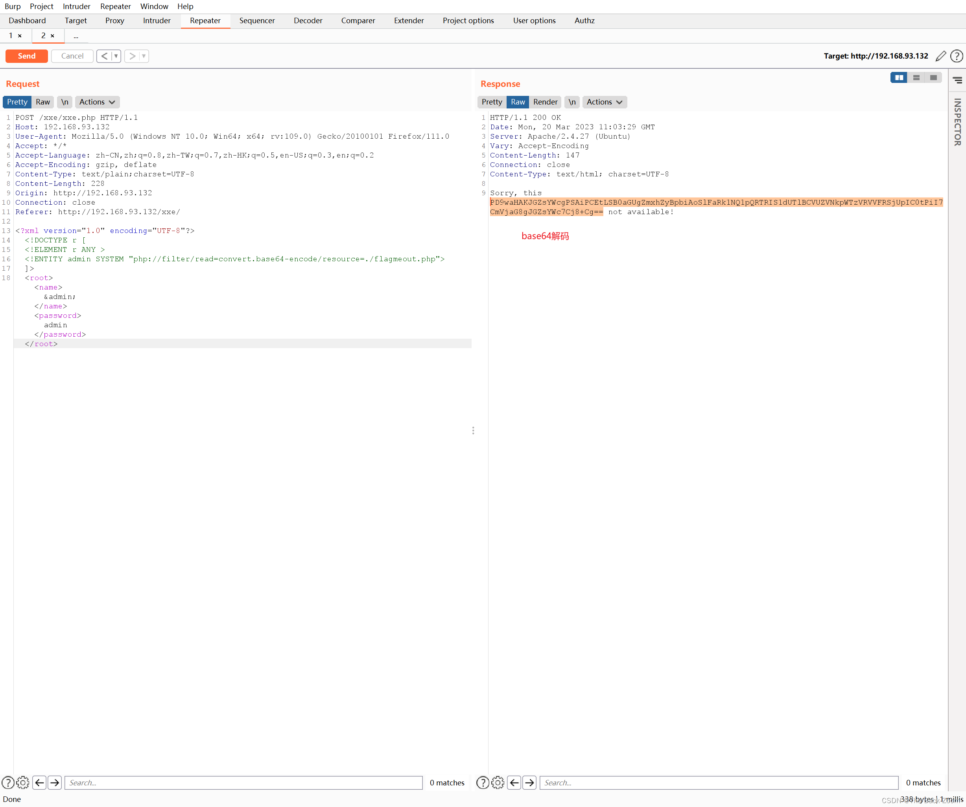The height and width of the screenshot is (807, 966).
Task: Switch response to Render view
Action: [545, 102]
